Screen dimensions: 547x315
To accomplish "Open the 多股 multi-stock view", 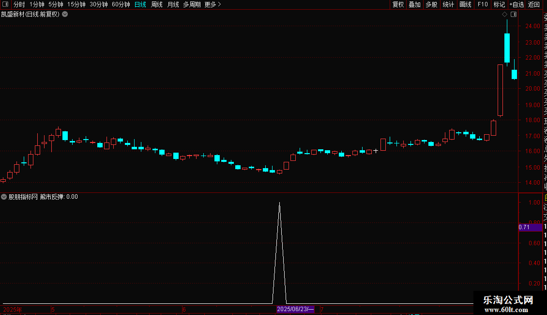I will [x=431, y=4].
